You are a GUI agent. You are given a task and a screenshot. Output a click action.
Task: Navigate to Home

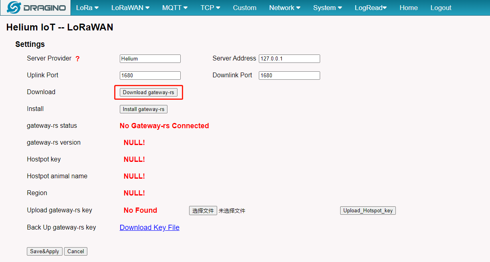click(x=408, y=8)
